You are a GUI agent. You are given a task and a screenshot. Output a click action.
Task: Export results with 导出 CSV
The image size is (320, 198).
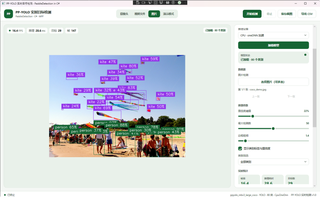pyautogui.click(x=307, y=14)
